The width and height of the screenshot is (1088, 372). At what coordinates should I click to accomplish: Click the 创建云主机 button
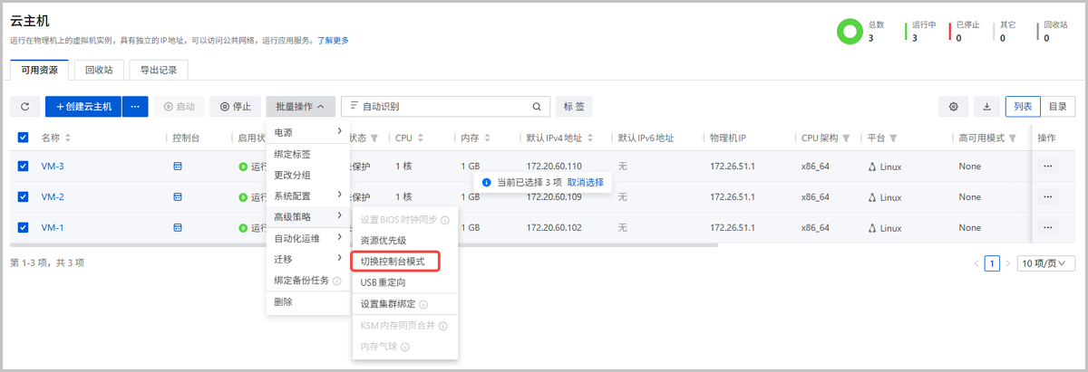coord(83,107)
